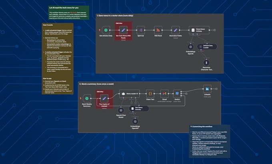Open the LinkedIn node
Viewport: 272px width, 164px height.
(207, 89)
